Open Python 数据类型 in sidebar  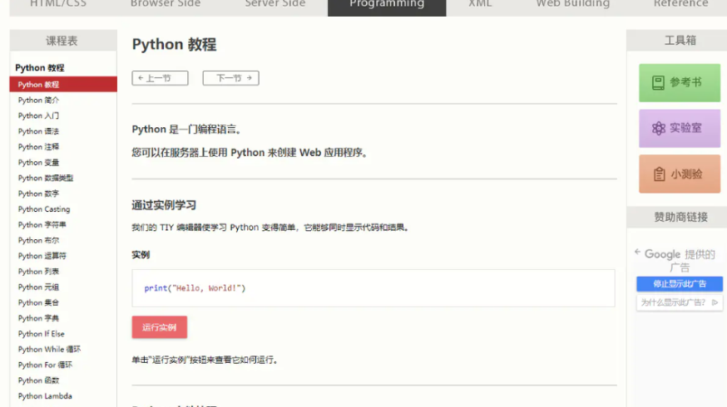coord(46,178)
